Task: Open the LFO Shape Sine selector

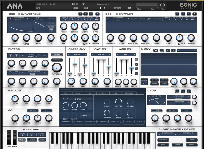Action: 157,97
